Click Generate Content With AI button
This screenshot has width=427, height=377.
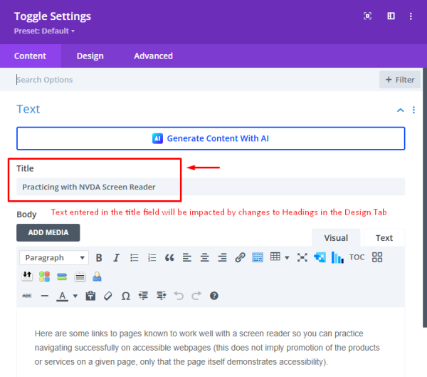click(211, 138)
